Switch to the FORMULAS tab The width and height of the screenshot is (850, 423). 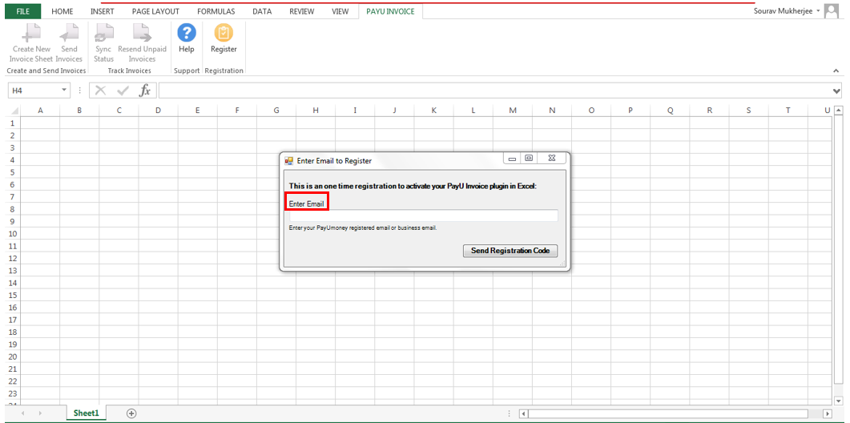(216, 11)
